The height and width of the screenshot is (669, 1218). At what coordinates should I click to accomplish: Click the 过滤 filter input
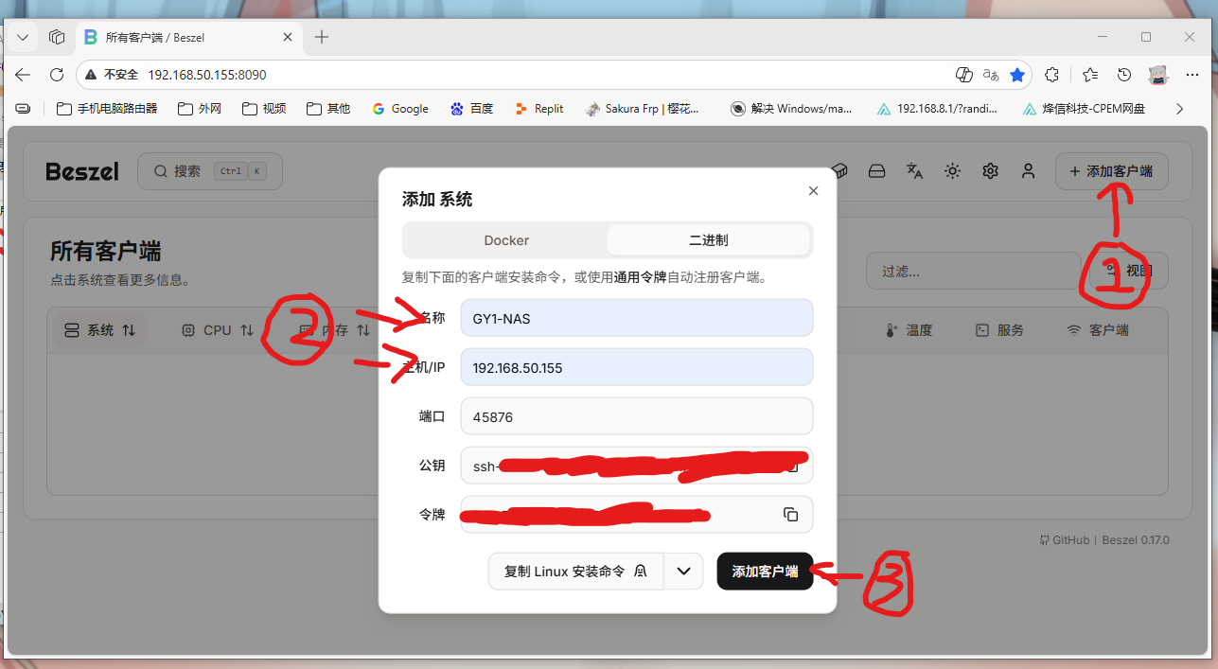(x=974, y=271)
